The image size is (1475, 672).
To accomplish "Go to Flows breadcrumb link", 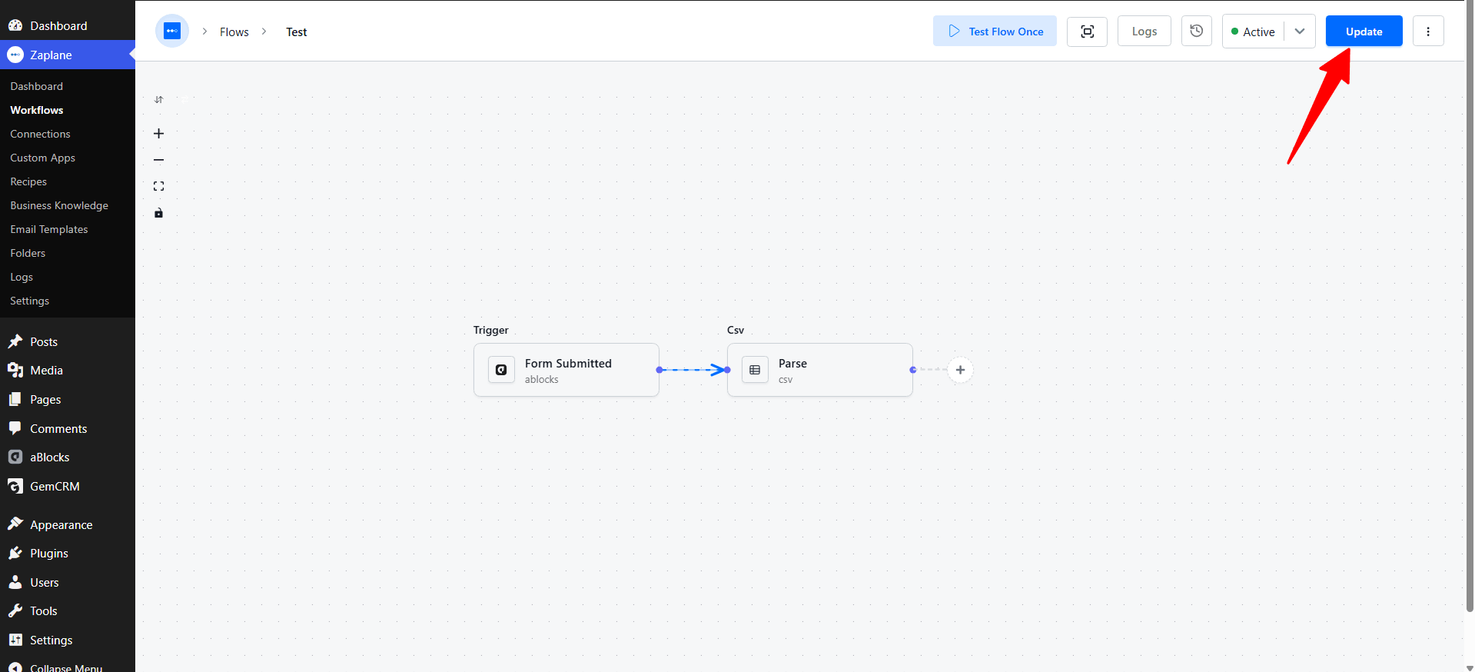I will click(x=234, y=32).
